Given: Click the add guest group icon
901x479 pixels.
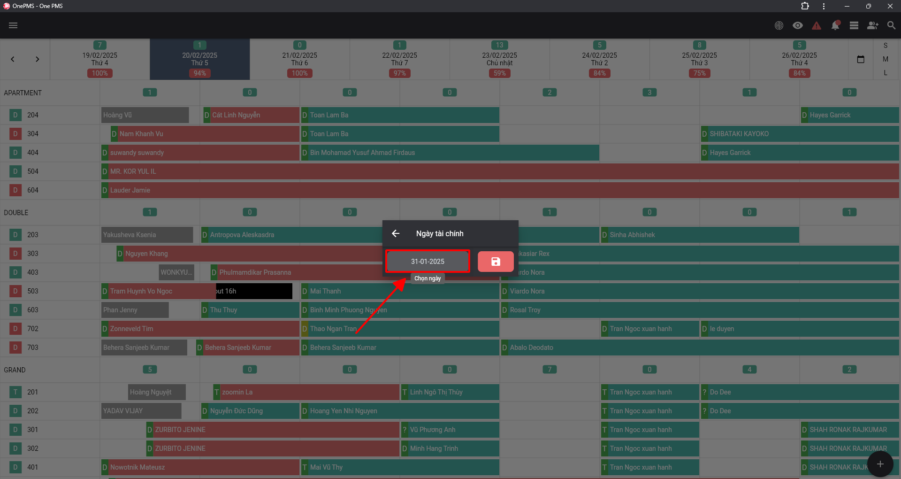Looking at the screenshot, I should point(873,25).
